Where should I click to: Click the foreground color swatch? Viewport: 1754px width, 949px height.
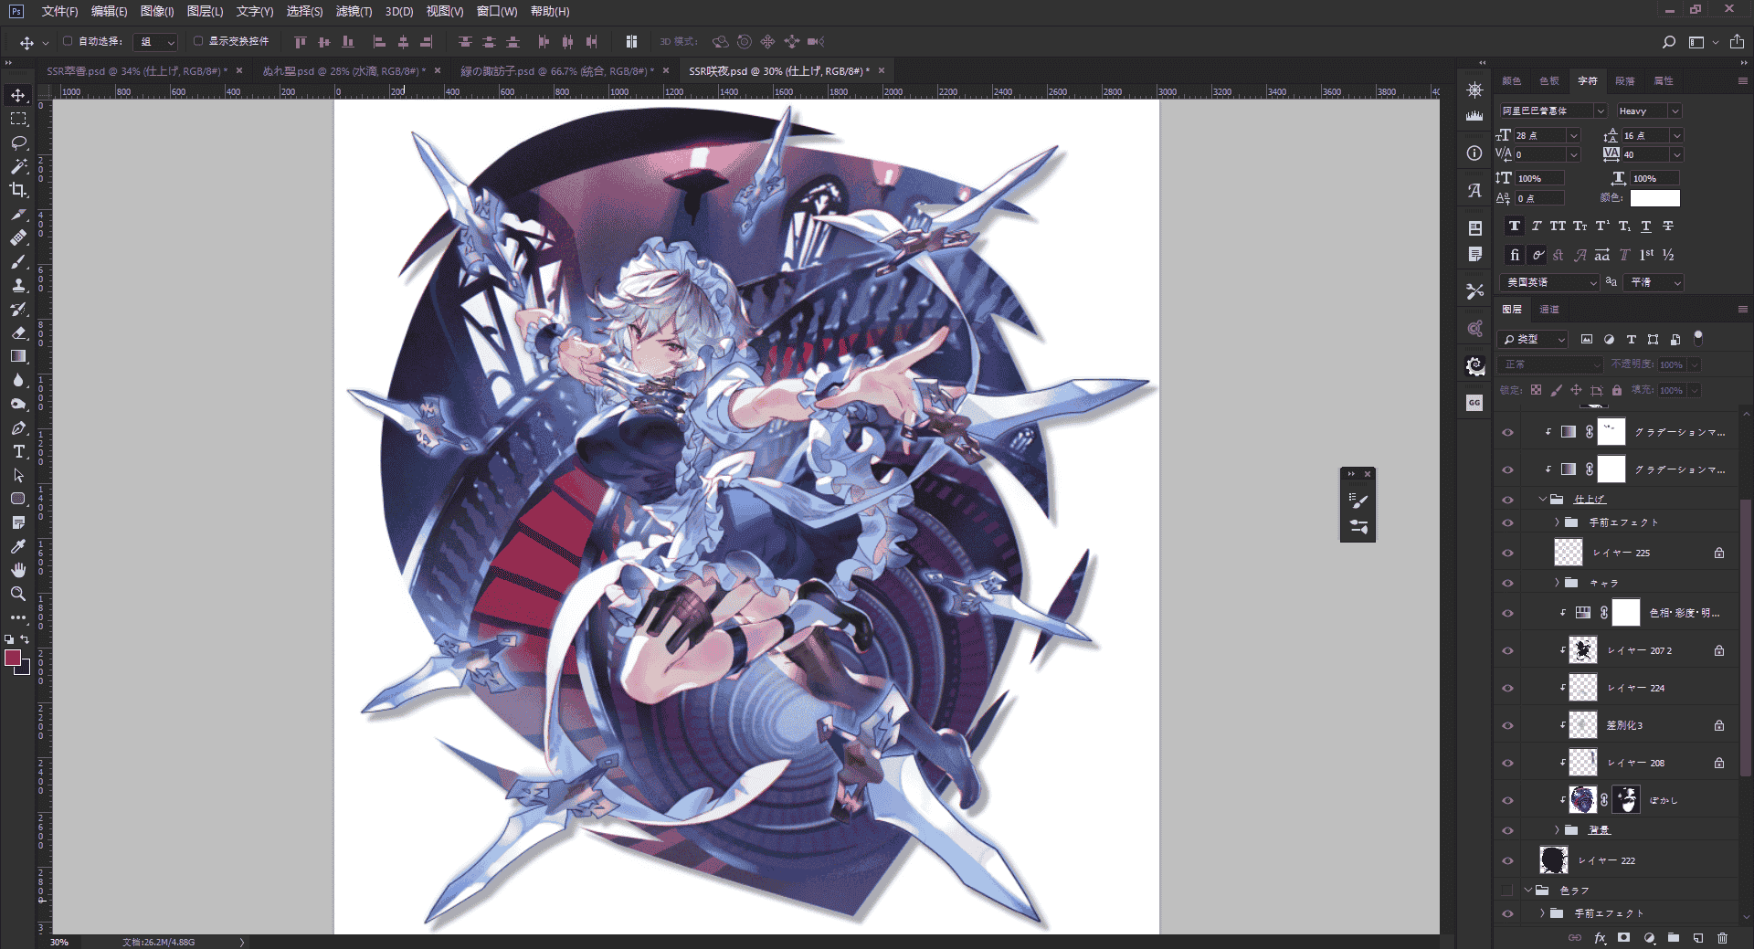click(x=13, y=658)
